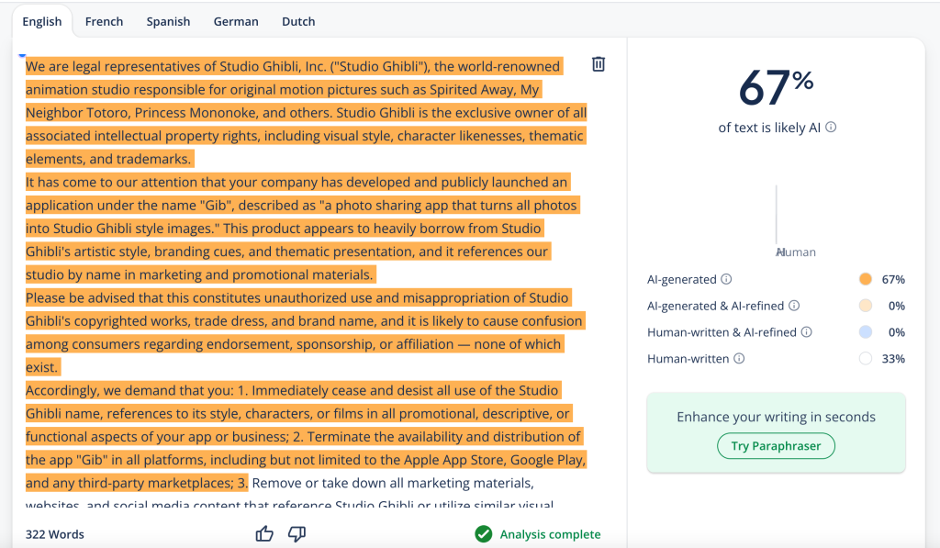Switch to the Spanish tab
Viewport: 940px width, 548px height.
(168, 21)
